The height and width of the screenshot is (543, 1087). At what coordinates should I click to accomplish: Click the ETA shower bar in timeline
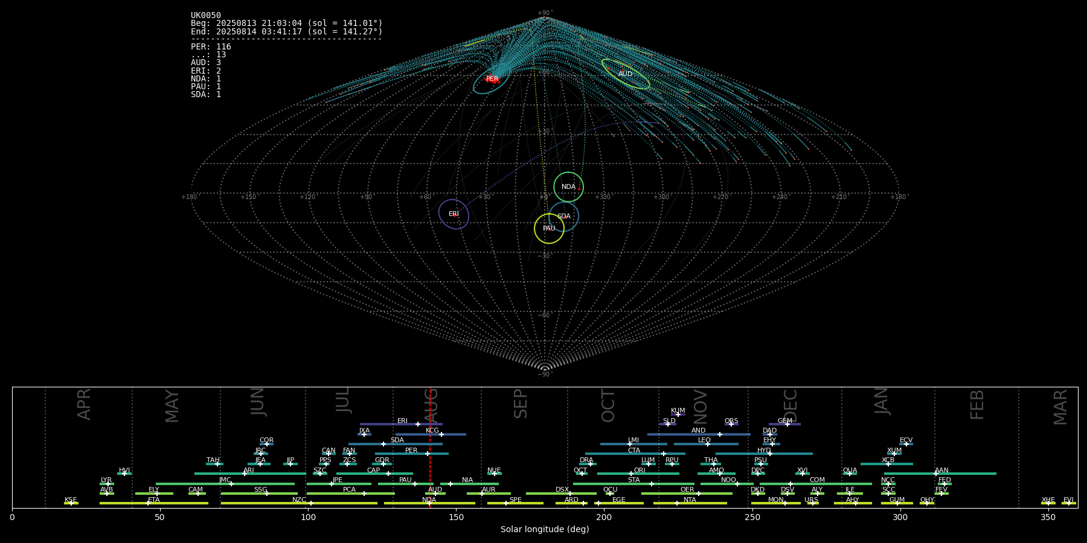(154, 503)
